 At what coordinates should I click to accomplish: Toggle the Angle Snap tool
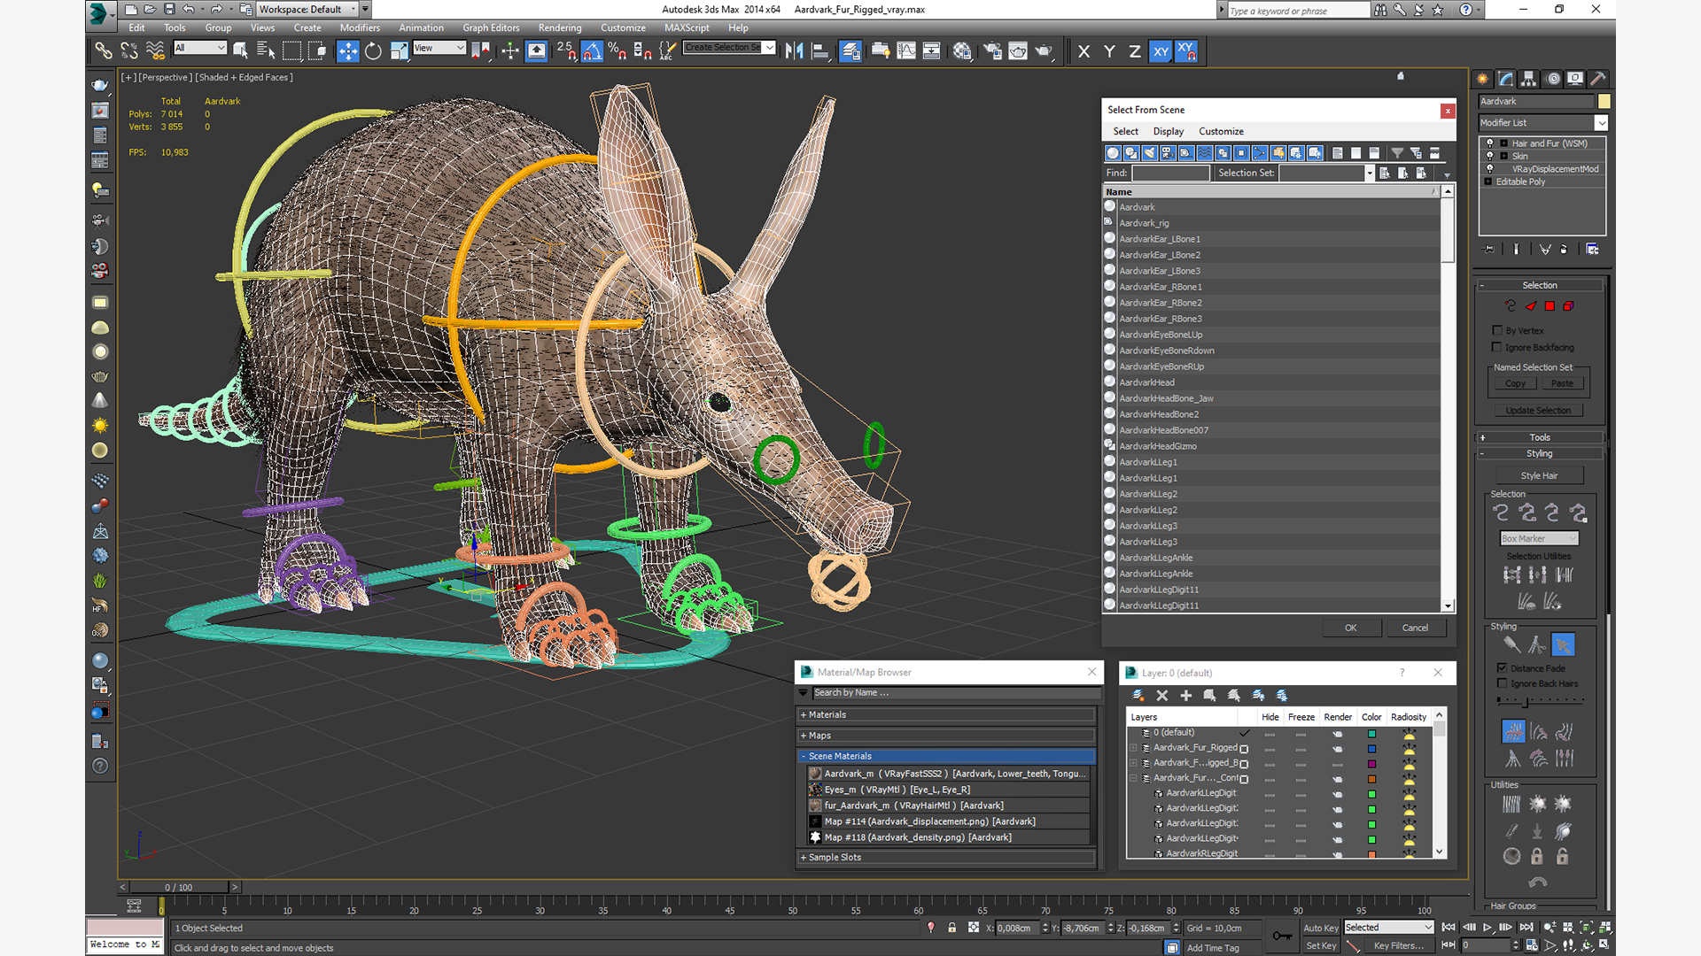coord(592,50)
